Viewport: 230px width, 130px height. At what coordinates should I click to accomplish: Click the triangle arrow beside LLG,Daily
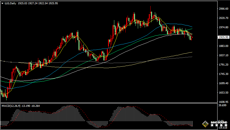pyautogui.click(x=2, y=3)
